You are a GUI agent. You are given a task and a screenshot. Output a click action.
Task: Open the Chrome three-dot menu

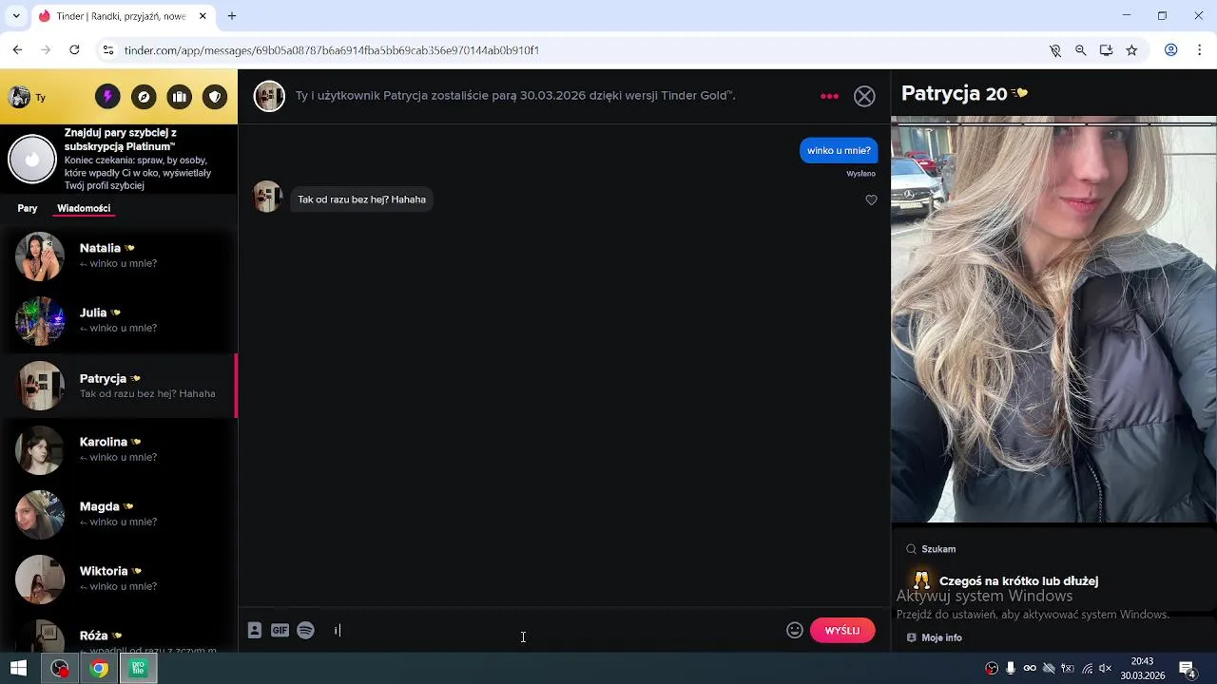pos(1200,50)
